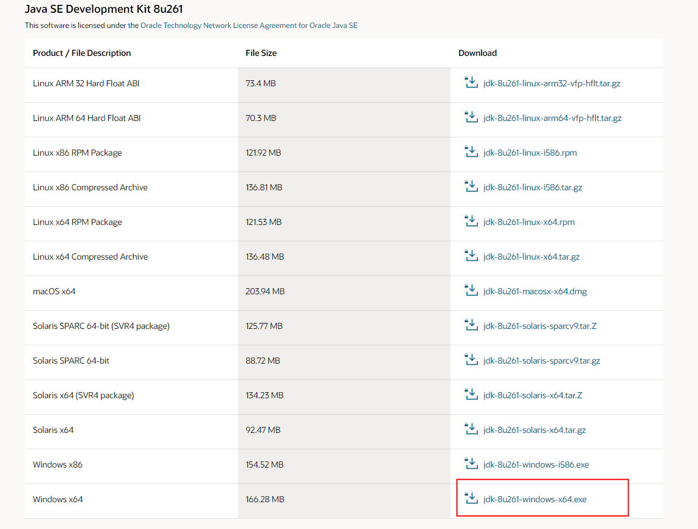Click the 70.3 MB file size value
The width and height of the screenshot is (698, 529).
[261, 118]
